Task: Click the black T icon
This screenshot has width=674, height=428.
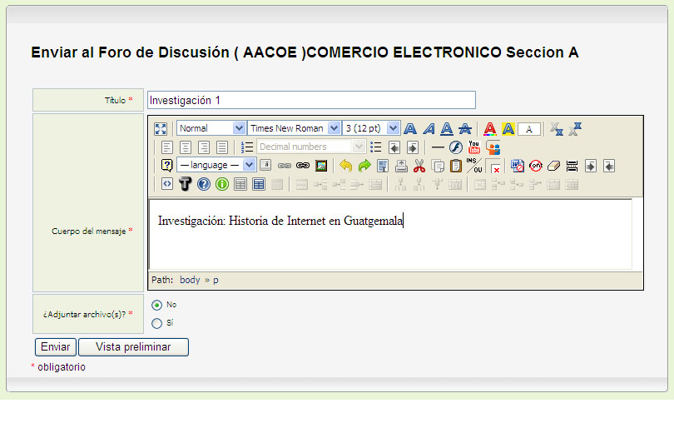Action: pyautogui.click(x=186, y=184)
